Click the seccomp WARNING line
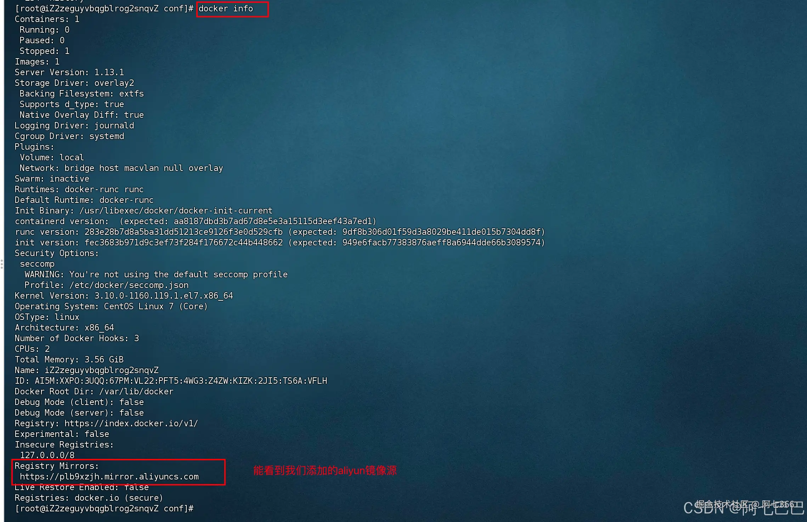The height and width of the screenshot is (522, 807). pos(156,274)
